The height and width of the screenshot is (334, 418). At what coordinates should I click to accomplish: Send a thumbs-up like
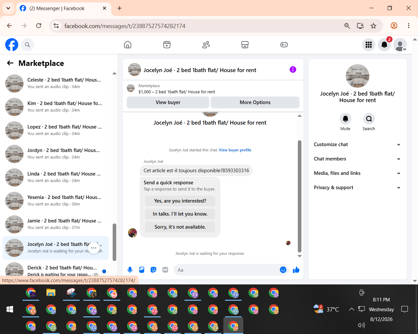coord(296,270)
